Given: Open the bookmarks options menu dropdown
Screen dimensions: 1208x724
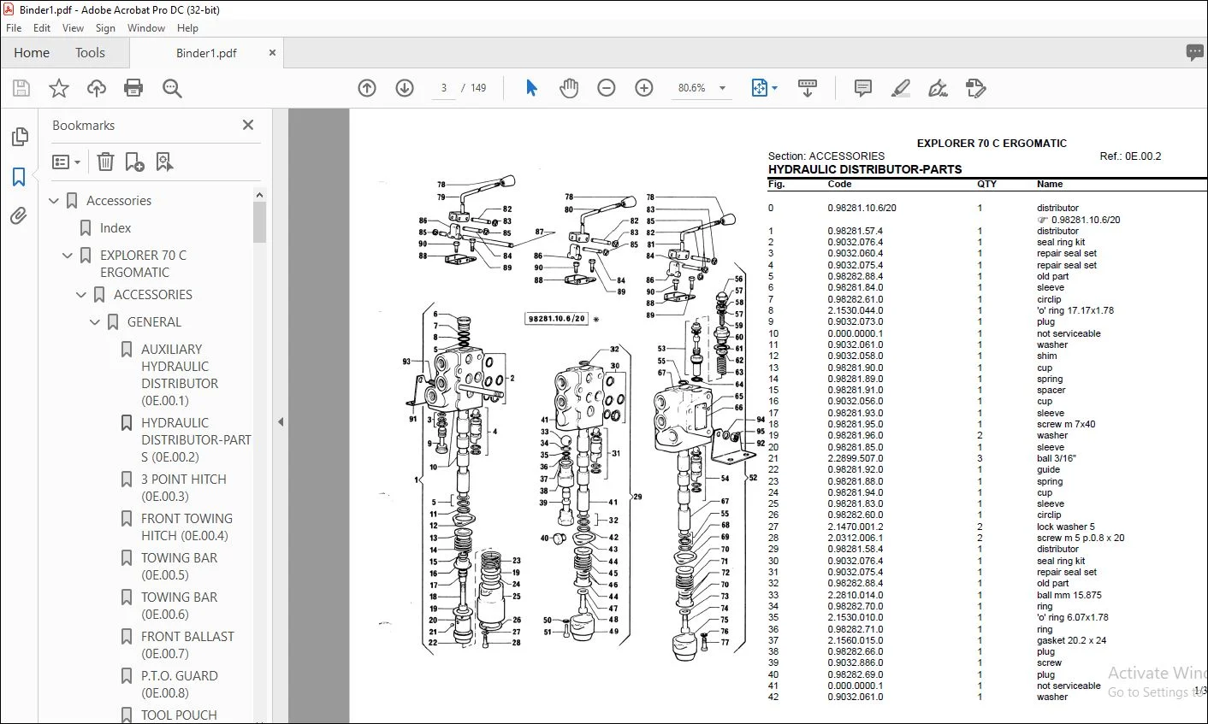Looking at the screenshot, I should pos(67,162).
